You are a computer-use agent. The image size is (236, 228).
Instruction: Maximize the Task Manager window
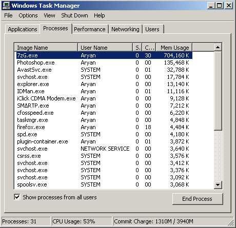219,6
